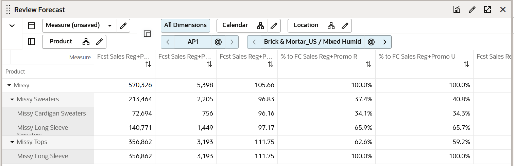Viewport: 514px width, 166px height.
Task: Click the pencil icon beside Calendar
Action: click(x=274, y=26)
